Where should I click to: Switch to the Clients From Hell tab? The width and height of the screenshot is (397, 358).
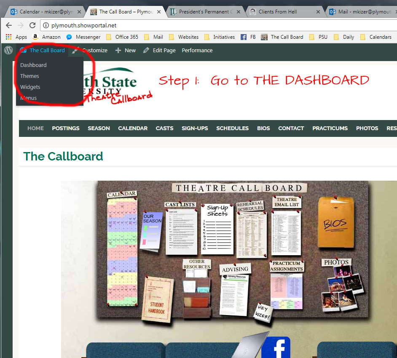click(285, 12)
